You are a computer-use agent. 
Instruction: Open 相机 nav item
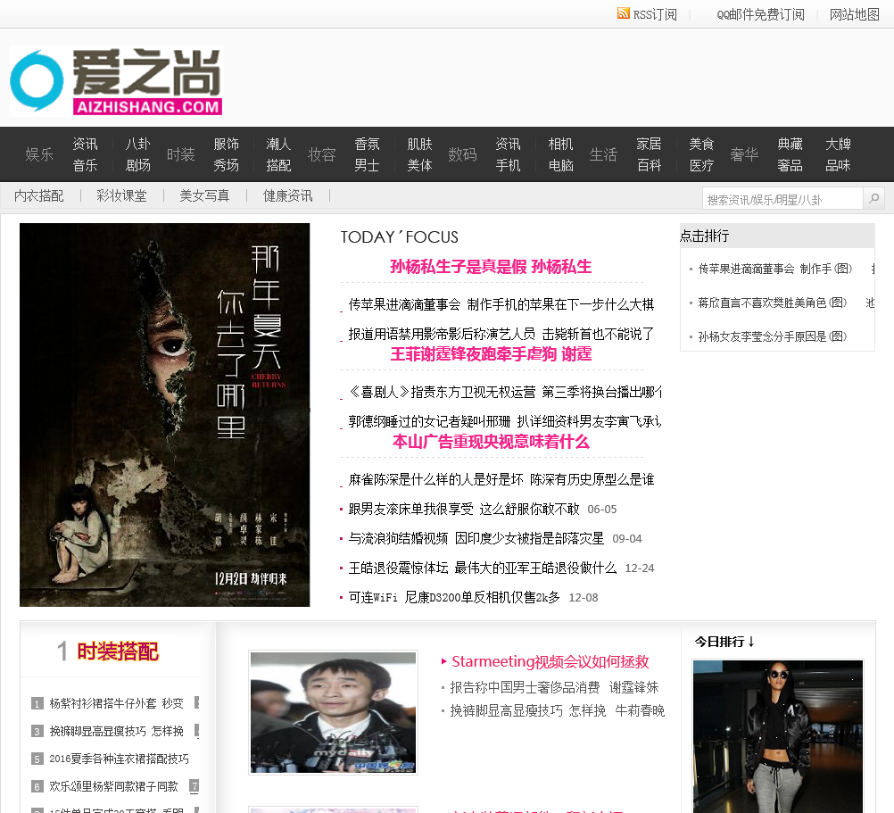(560, 144)
